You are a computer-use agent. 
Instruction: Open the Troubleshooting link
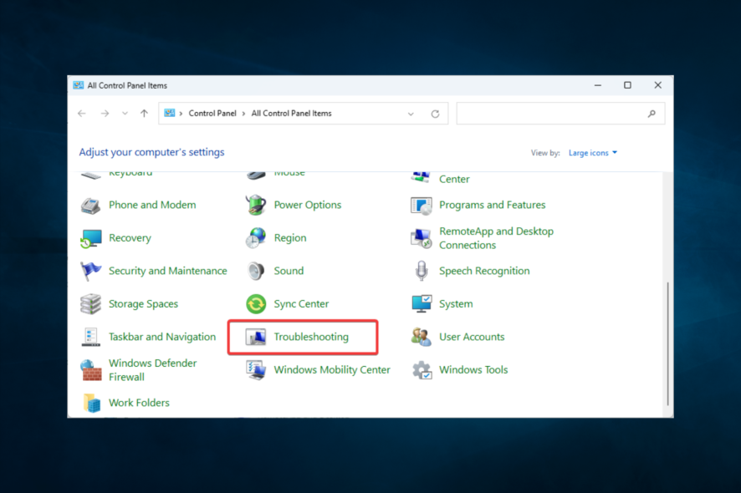[x=311, y=338]
